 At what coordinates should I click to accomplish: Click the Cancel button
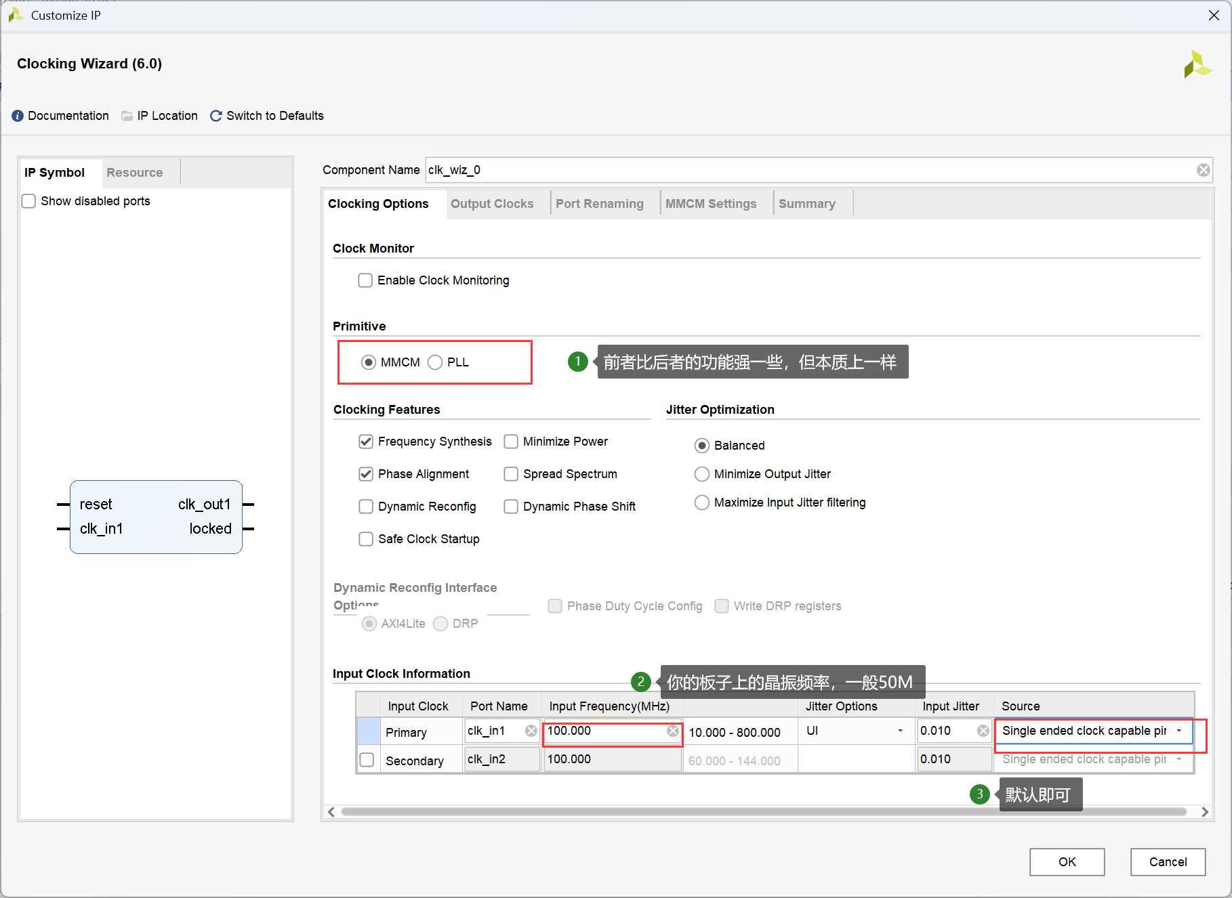(1168, 861)
